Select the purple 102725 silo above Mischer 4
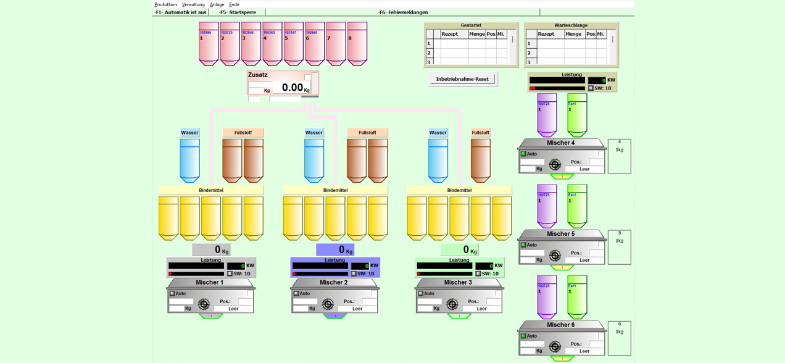Viewport: 785px width, 363px height. [547, 115]
